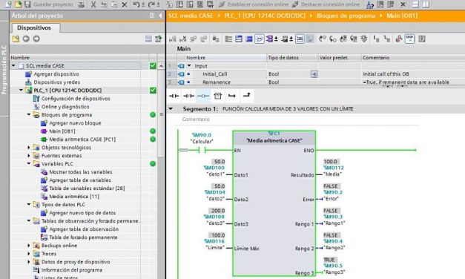Click the print icon in top toolbar
This screenshot has width=465, height=279.
[82, 4]
